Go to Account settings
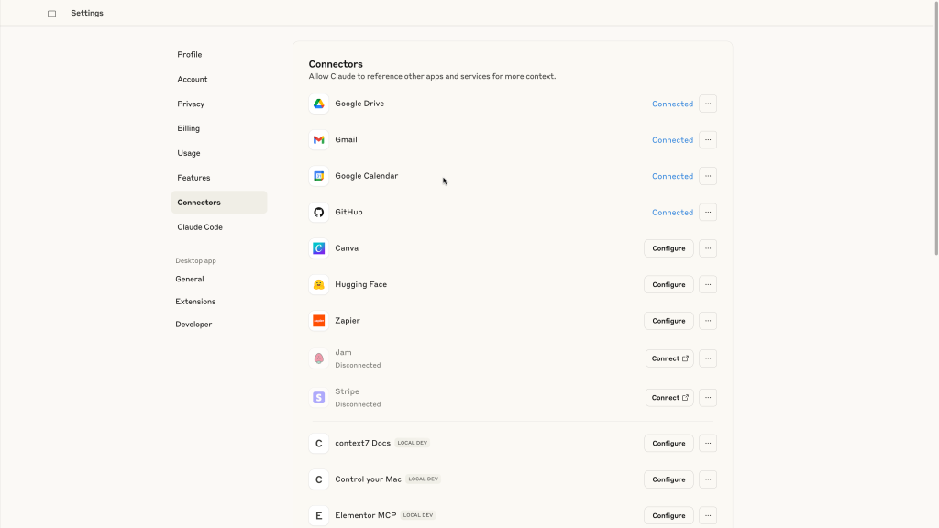 pos(219,79)
